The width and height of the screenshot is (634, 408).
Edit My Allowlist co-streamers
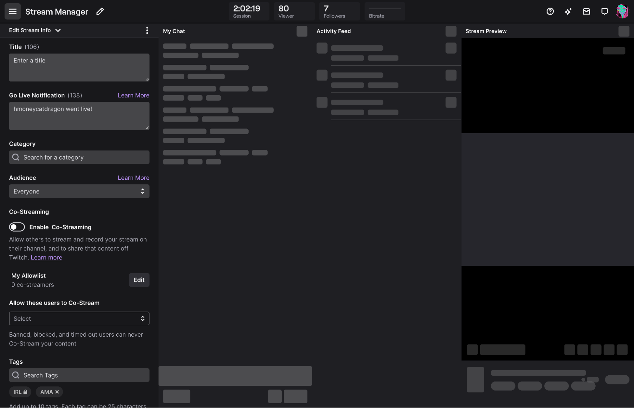coord(139,280)
